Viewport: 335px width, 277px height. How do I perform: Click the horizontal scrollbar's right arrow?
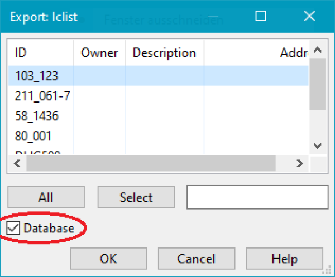[x=300, y=163]
